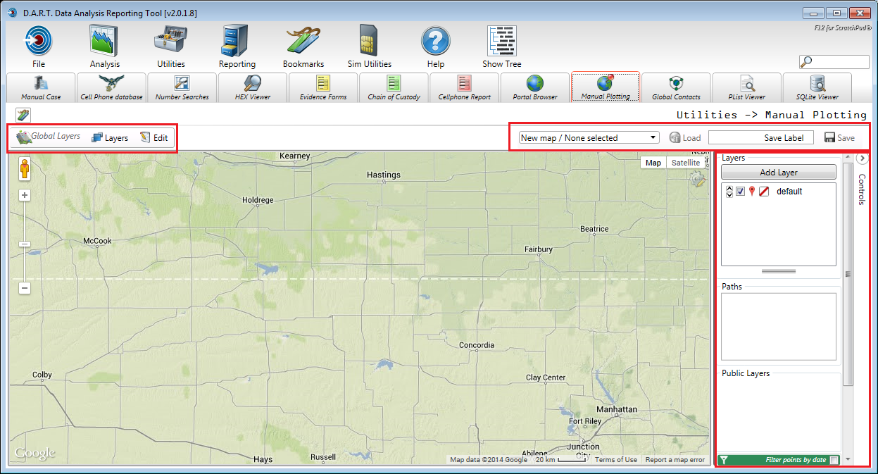Click the map gear icon near Satellite
Viewport: 878px width, 474px height.
[x=698, y=179]
